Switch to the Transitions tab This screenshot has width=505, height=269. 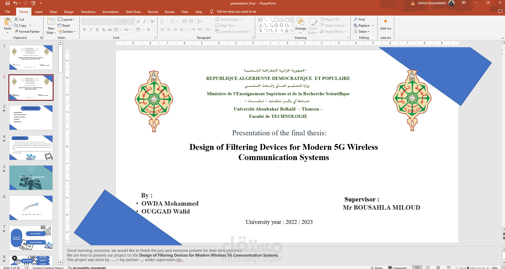(88, 12)
